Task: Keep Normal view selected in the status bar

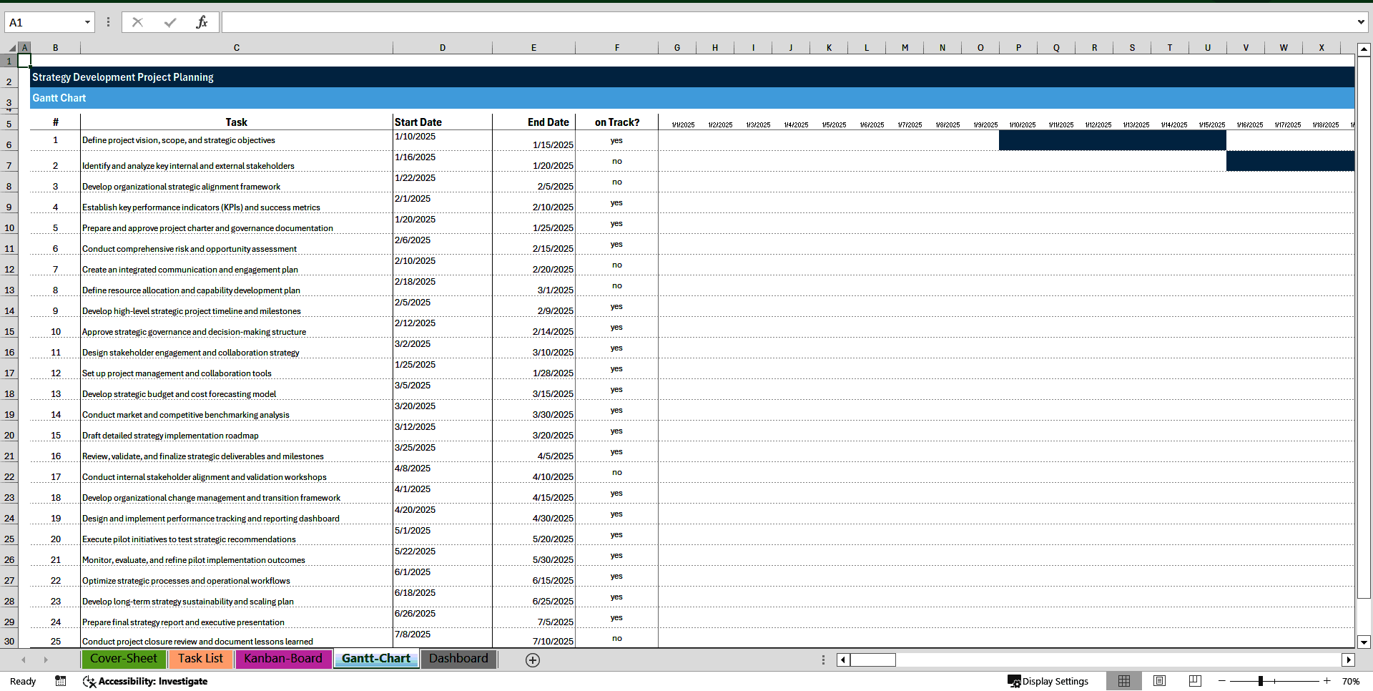Action: click(1124, 681)
